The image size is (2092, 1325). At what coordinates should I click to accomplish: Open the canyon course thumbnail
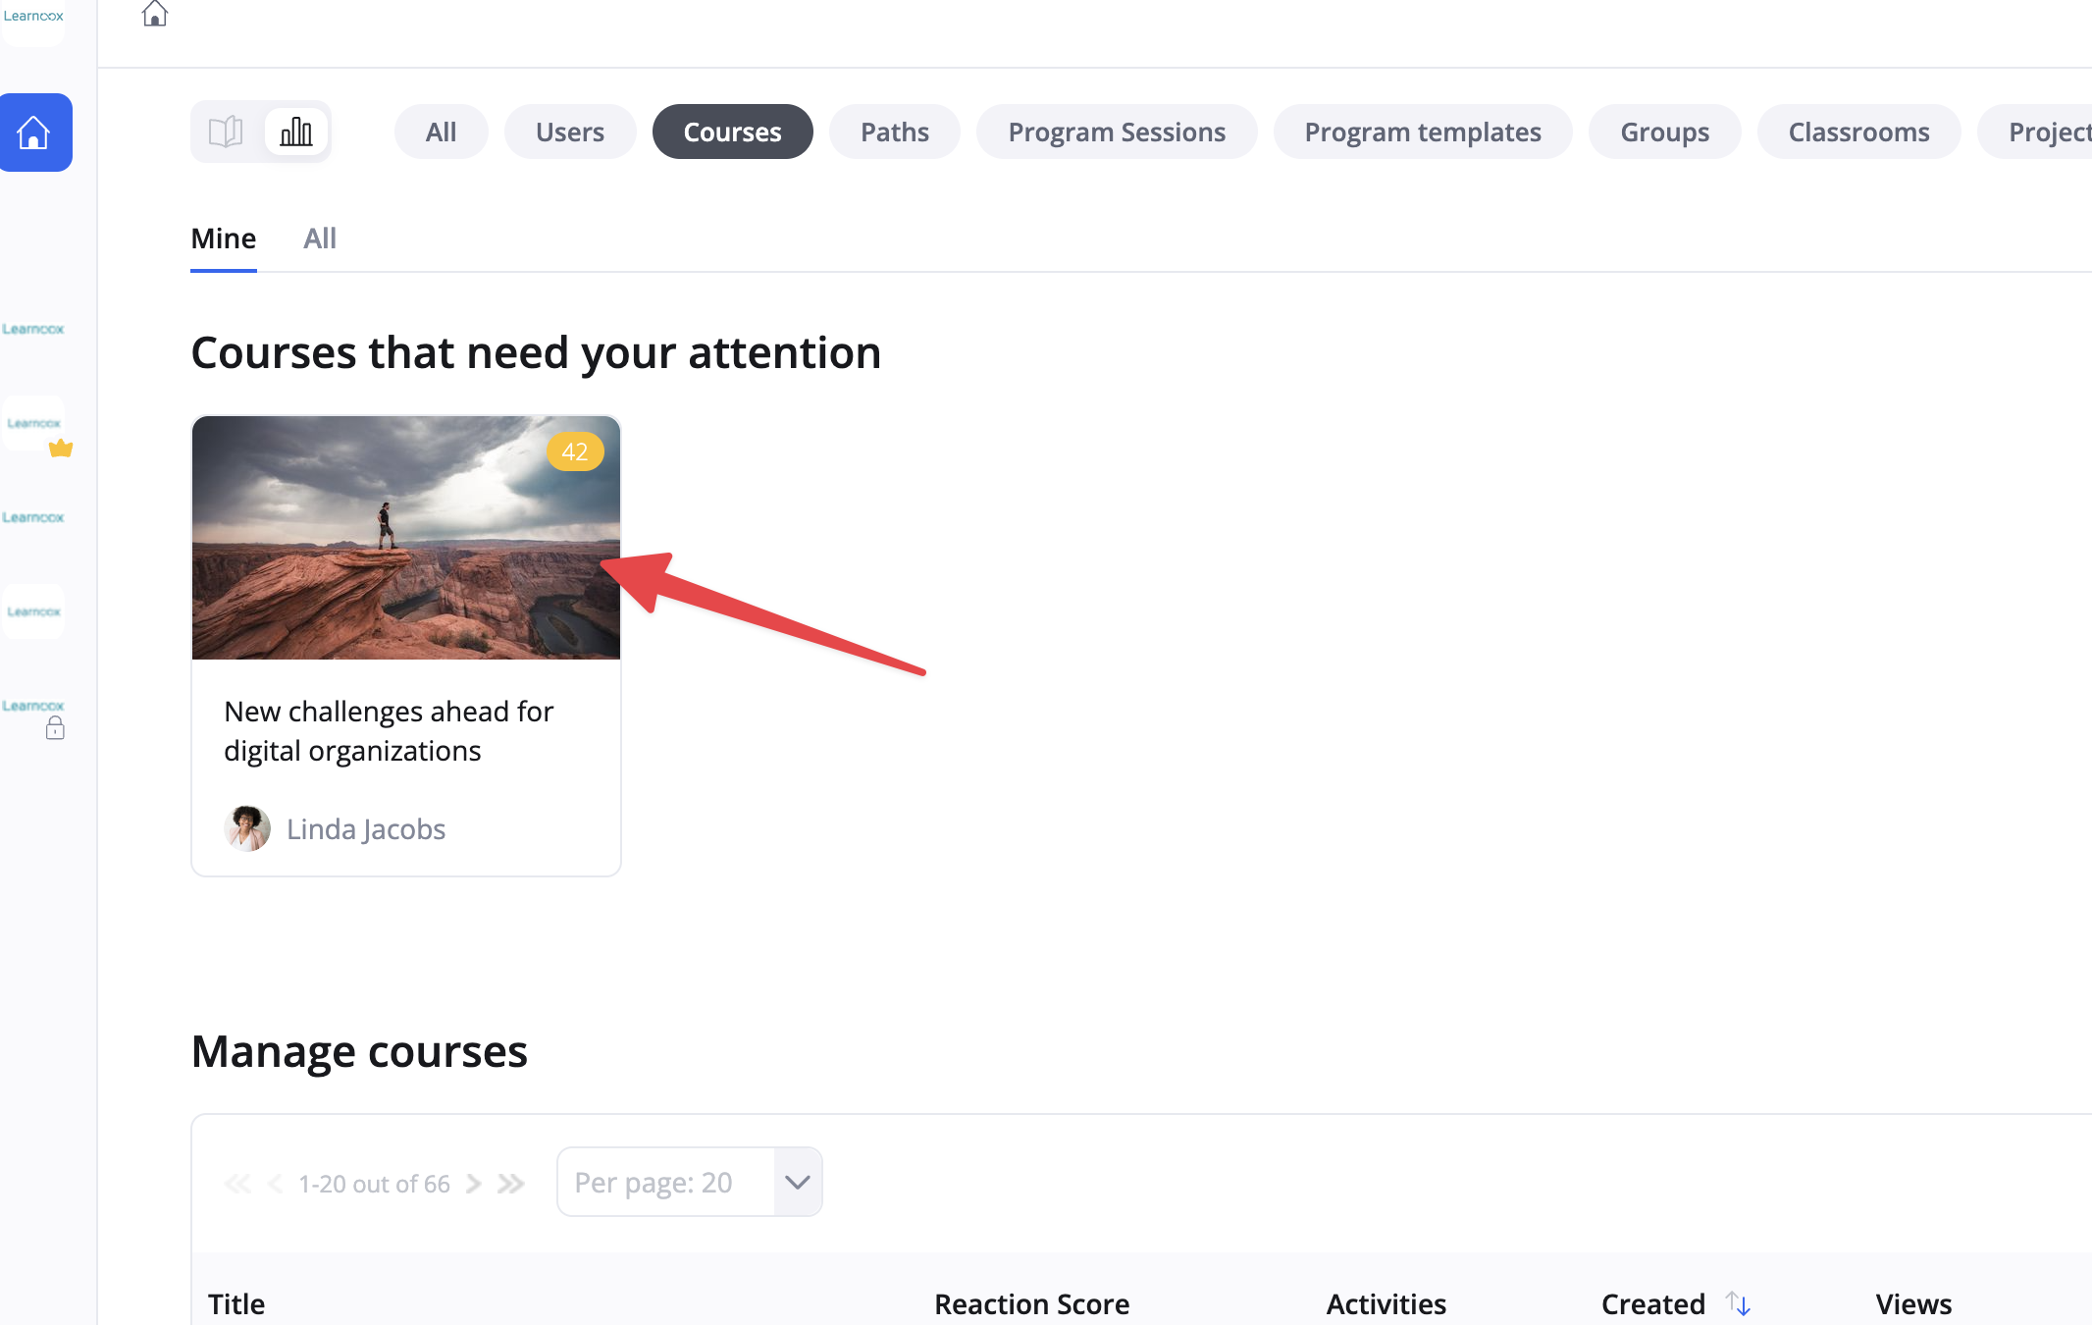click(x=406, y=538)
